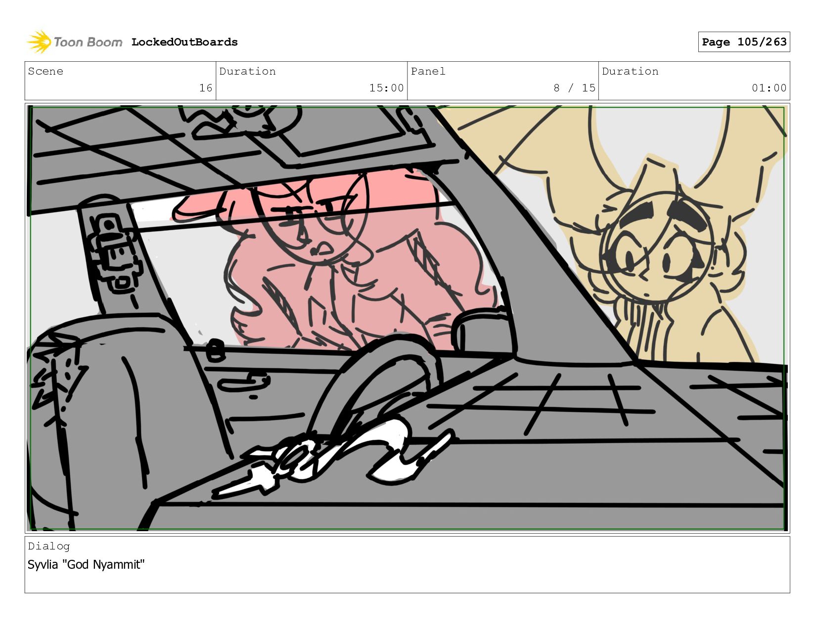The image size is (816, 630).
Task: Select the Scene label
Action: click(x=45, y=71)
